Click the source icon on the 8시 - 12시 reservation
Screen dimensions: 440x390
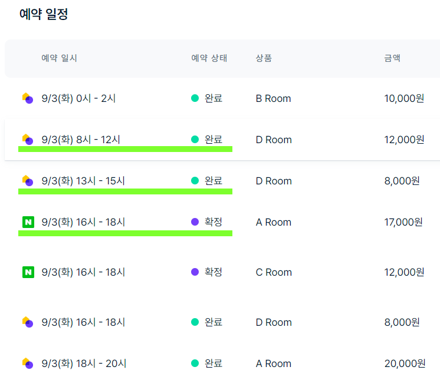coord(28,140)
